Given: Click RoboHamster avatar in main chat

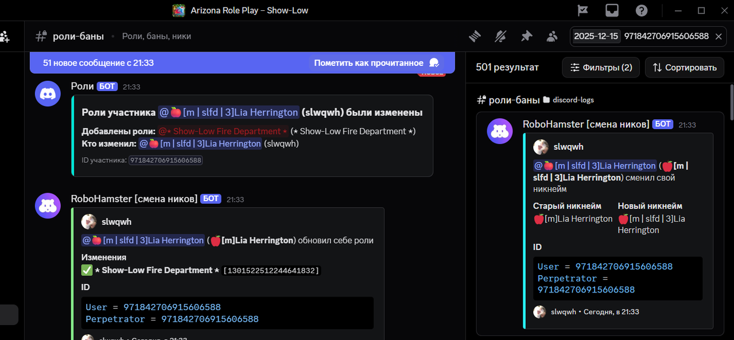Looking at the screenshot, I should coord(48,205).
